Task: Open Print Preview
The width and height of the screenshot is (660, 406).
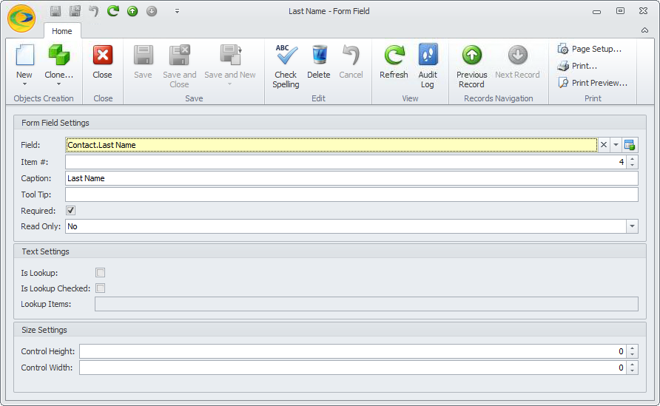Action: coord(593,83)
